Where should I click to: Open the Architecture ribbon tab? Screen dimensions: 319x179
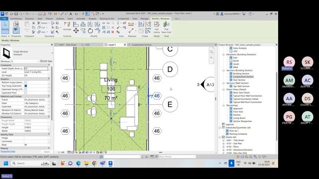(16, 19)
